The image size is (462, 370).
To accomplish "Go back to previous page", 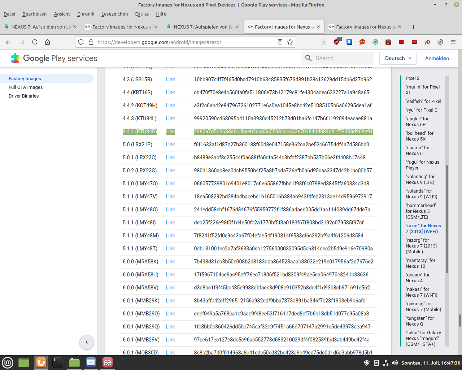I will point(9,42).
